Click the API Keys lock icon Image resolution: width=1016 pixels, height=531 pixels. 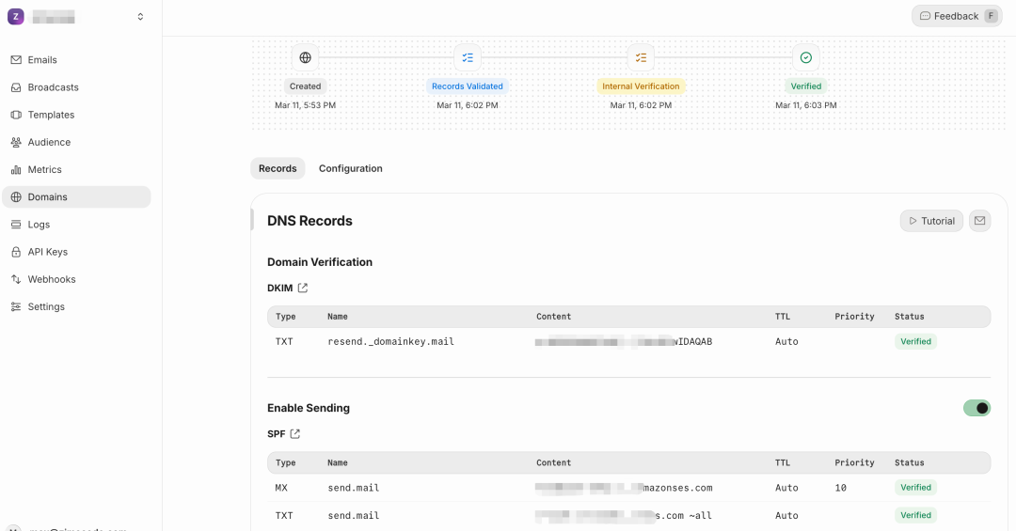(16, 252)
